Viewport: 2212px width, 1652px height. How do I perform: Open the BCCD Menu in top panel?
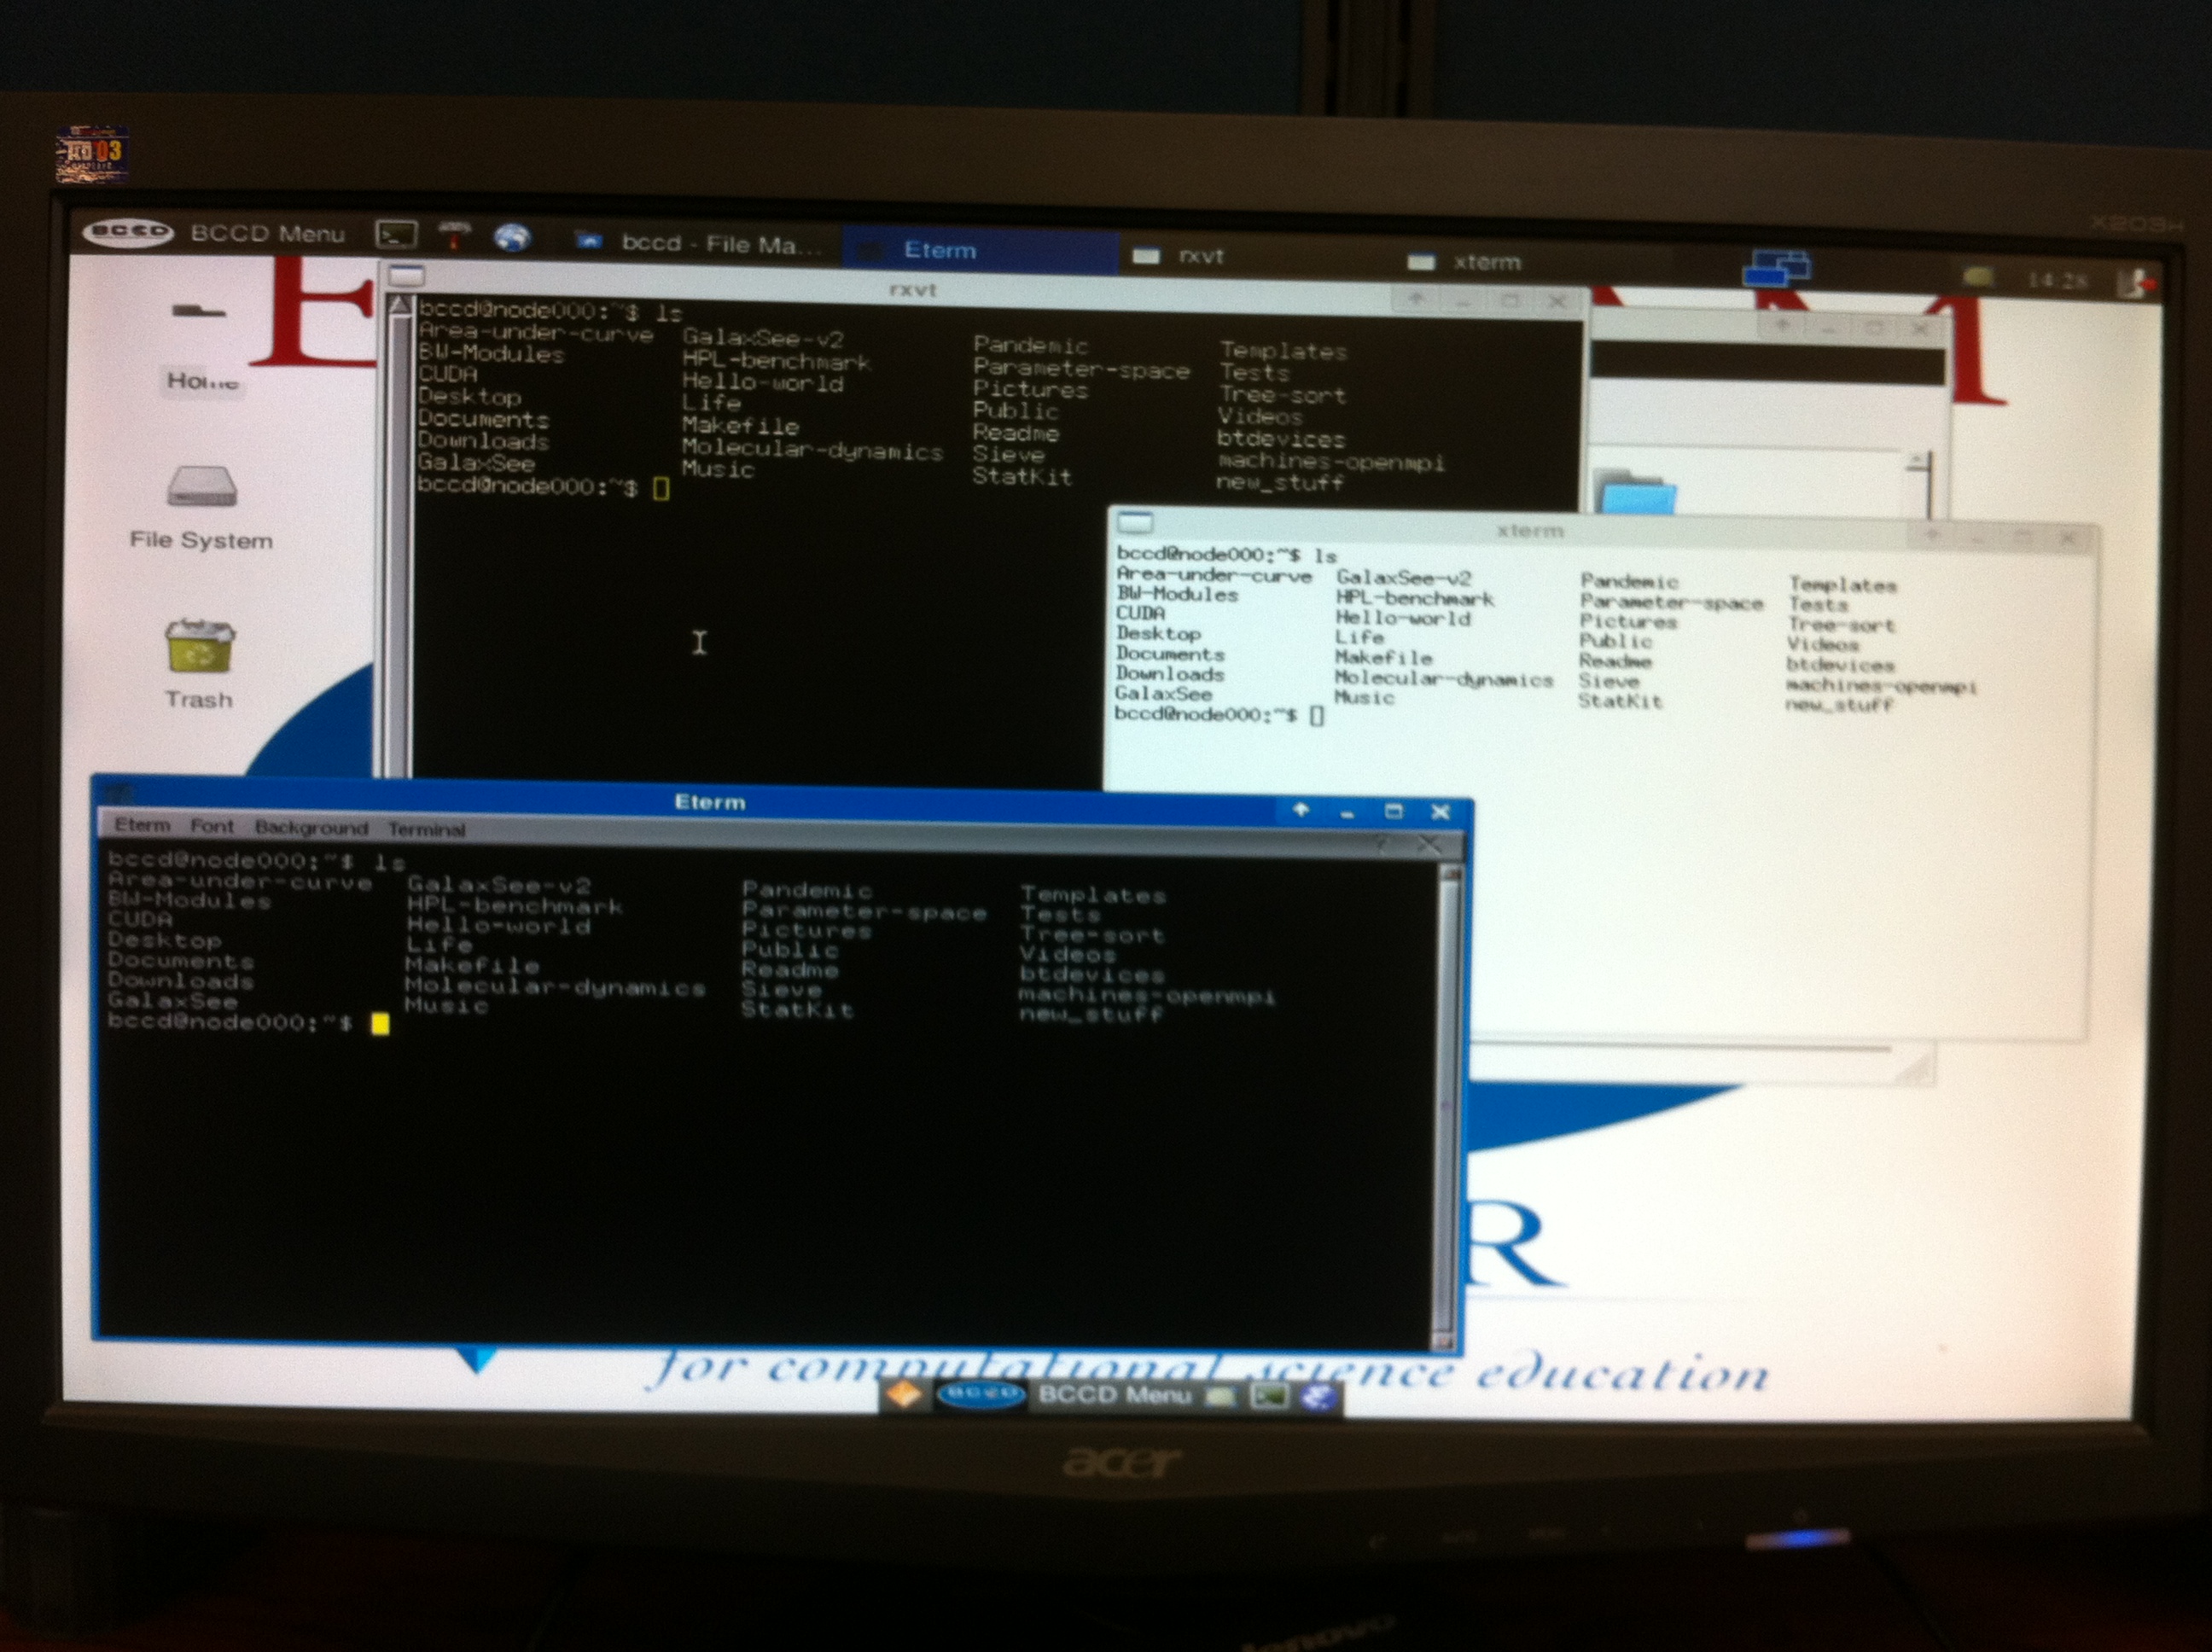[266, 233]
